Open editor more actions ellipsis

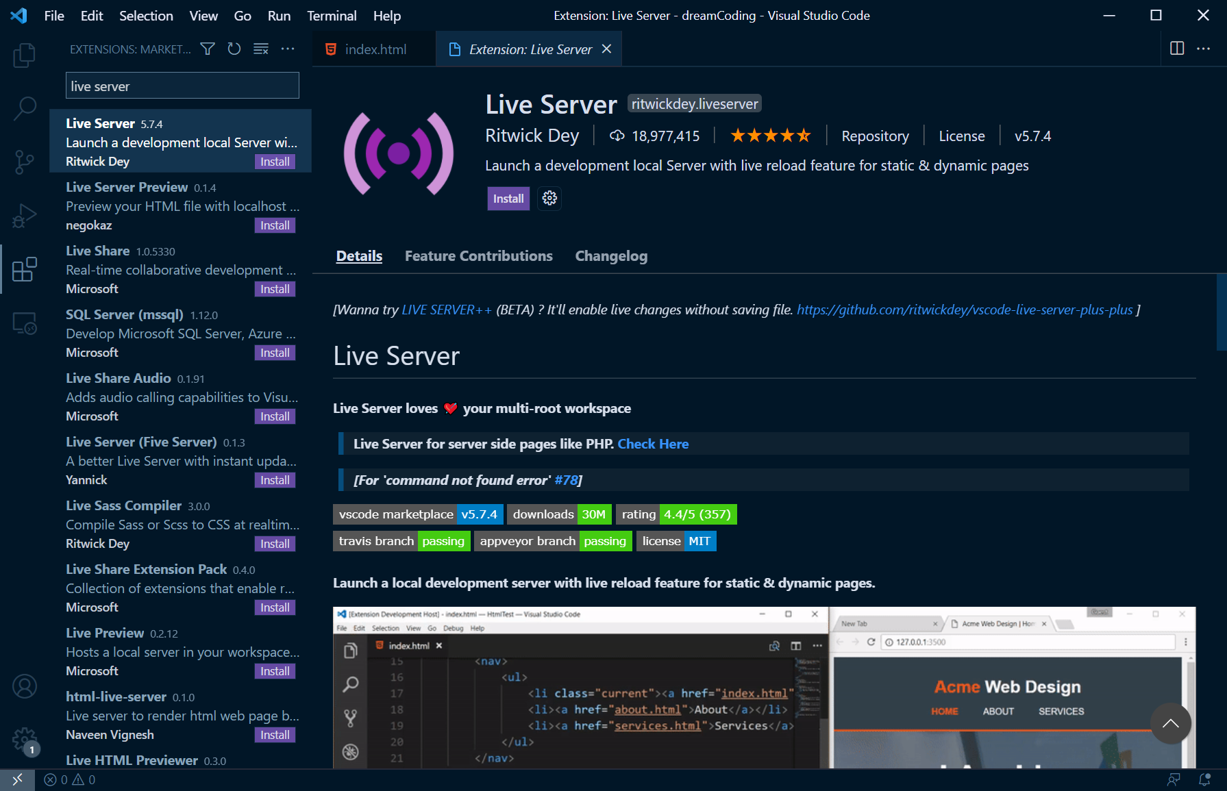[x=1204, y=49]
